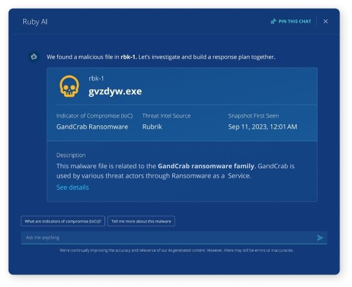The height and width of the screenshot is (287, 352).
Task: Ask What are indicators of compromise (IoCs)?
Action: point(63,221)
